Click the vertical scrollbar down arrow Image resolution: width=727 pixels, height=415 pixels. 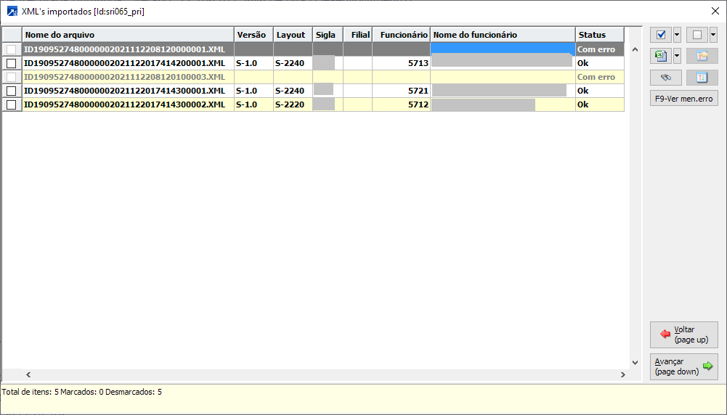coord(633,363)
